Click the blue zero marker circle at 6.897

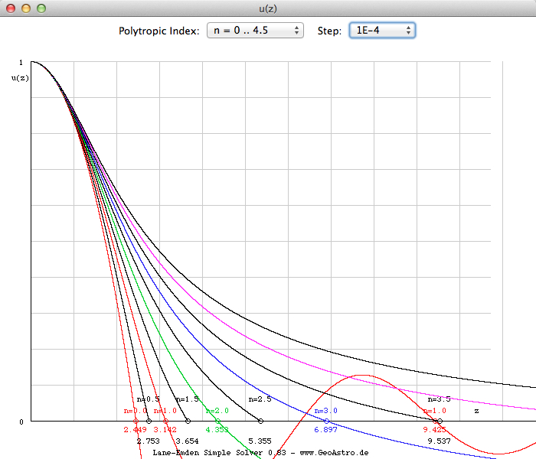click(326, 421)
